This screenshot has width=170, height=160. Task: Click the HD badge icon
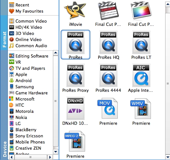tap(12, 27)
